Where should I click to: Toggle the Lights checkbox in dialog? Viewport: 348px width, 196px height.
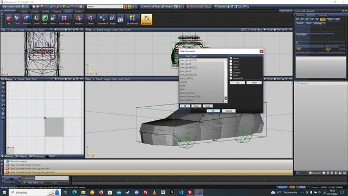tap(231, 66)
